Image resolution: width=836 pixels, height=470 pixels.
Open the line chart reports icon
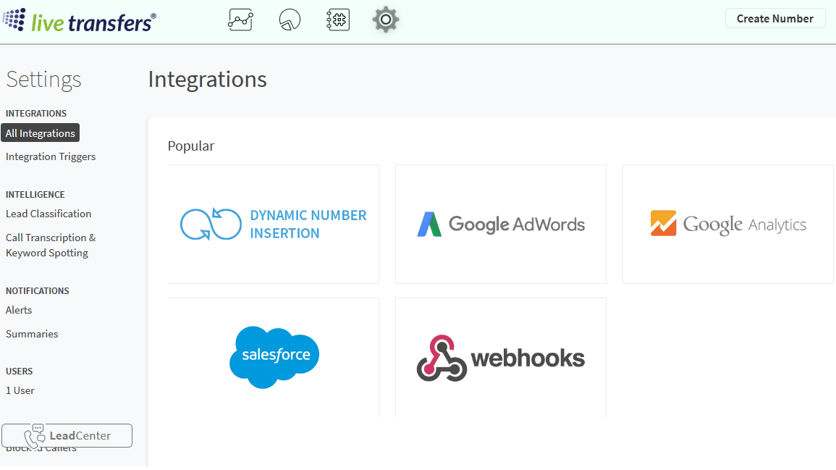tap(240, 20)
